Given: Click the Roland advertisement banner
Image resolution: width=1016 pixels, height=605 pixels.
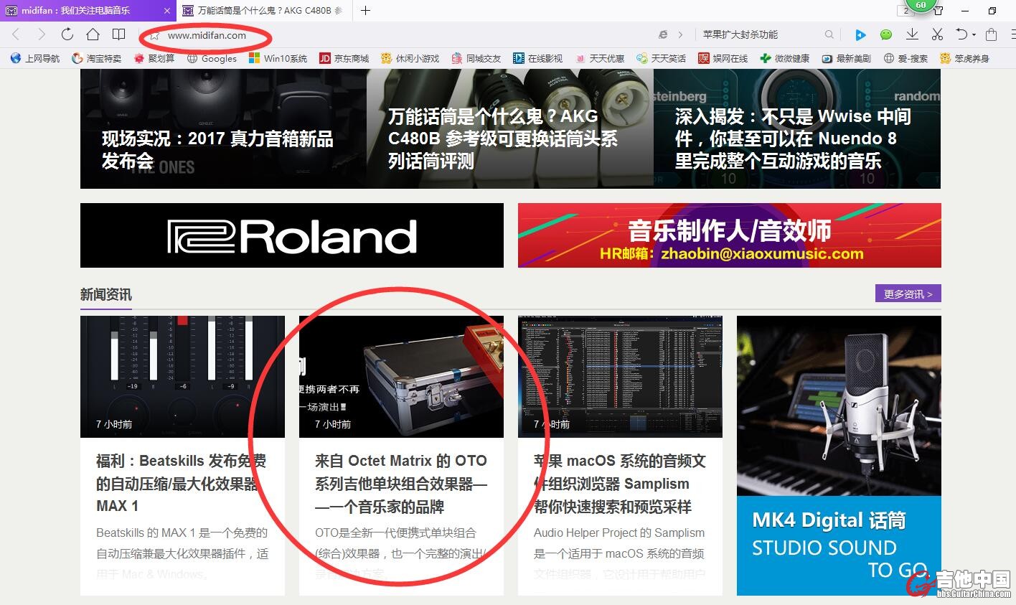Looking at the screenshot, I should coord(292,235).
